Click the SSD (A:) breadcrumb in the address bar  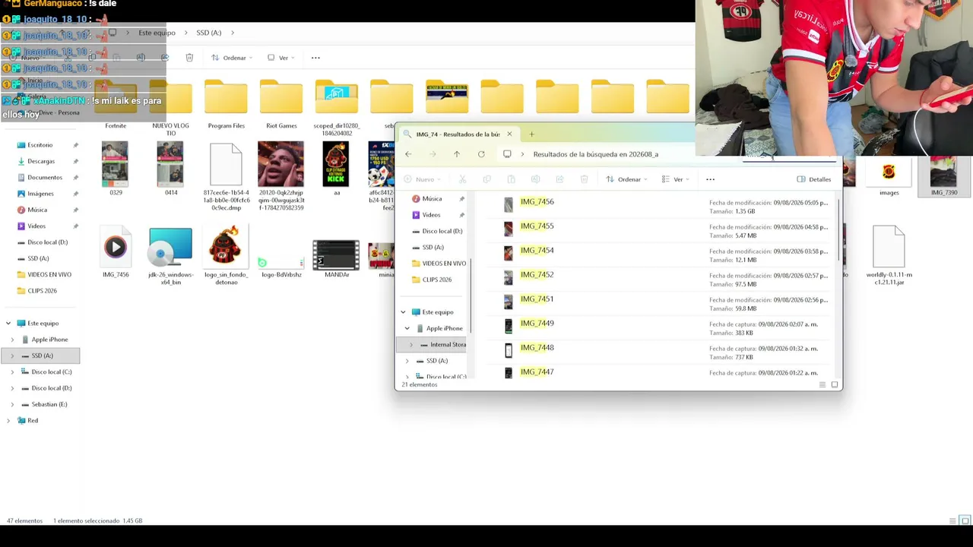pos(209,33)
